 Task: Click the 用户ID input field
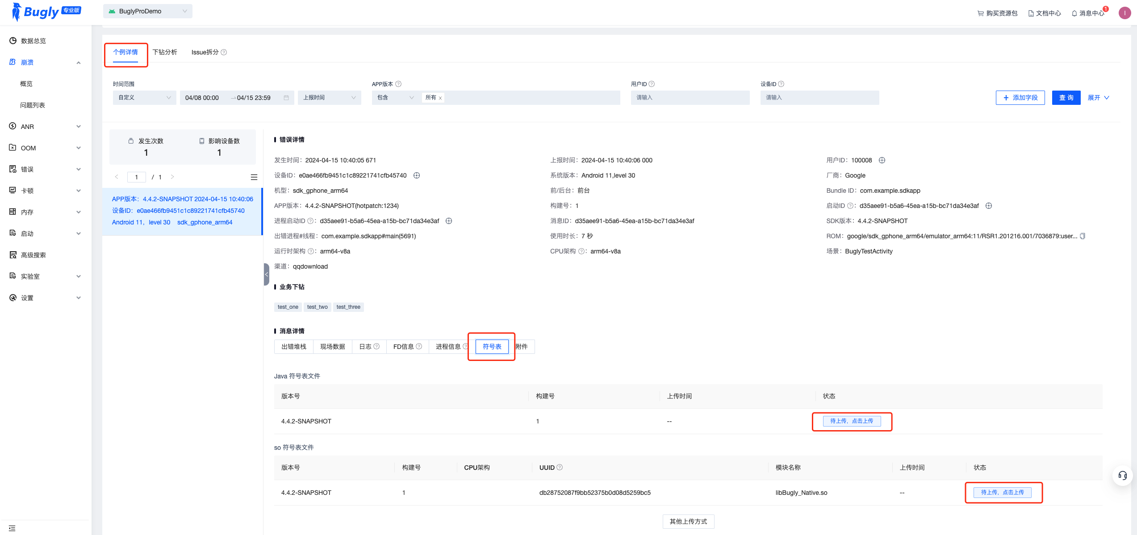coord(690,98)
